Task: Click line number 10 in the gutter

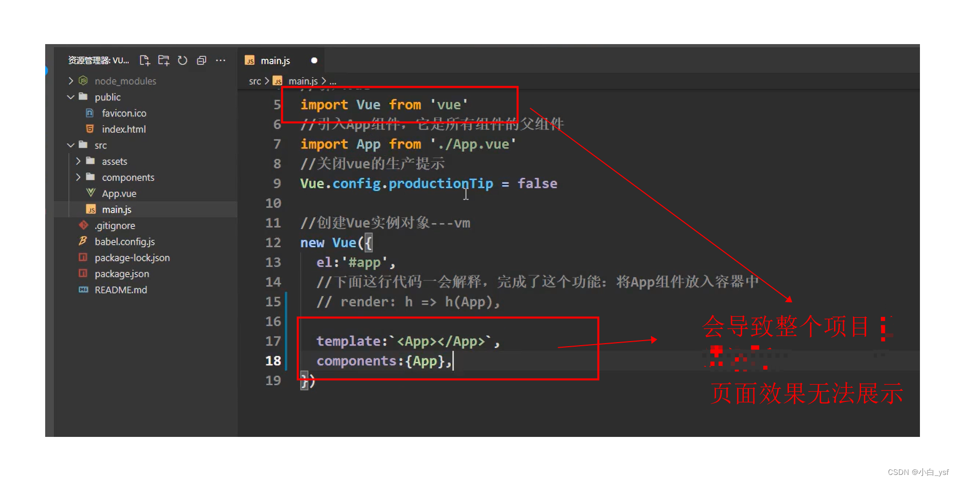Action: [x=273, y=203]
